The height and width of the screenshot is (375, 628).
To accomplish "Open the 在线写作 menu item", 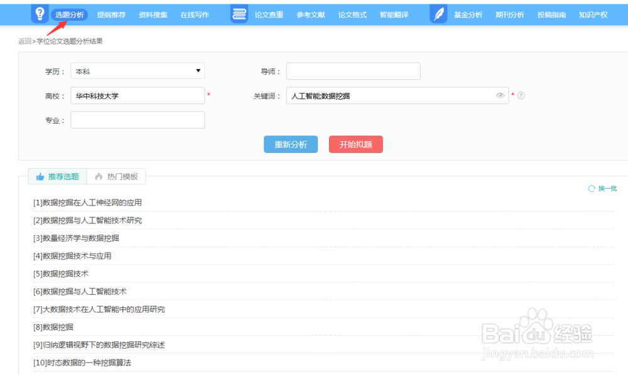I will pyautogui.click(x=195, y=15).
